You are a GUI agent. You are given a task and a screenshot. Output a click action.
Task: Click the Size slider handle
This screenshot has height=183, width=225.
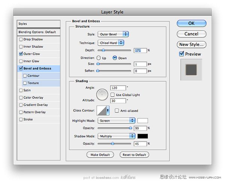pos(98,64)
